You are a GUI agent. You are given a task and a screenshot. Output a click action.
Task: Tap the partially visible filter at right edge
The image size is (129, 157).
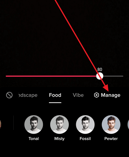(x=128, y=124)
